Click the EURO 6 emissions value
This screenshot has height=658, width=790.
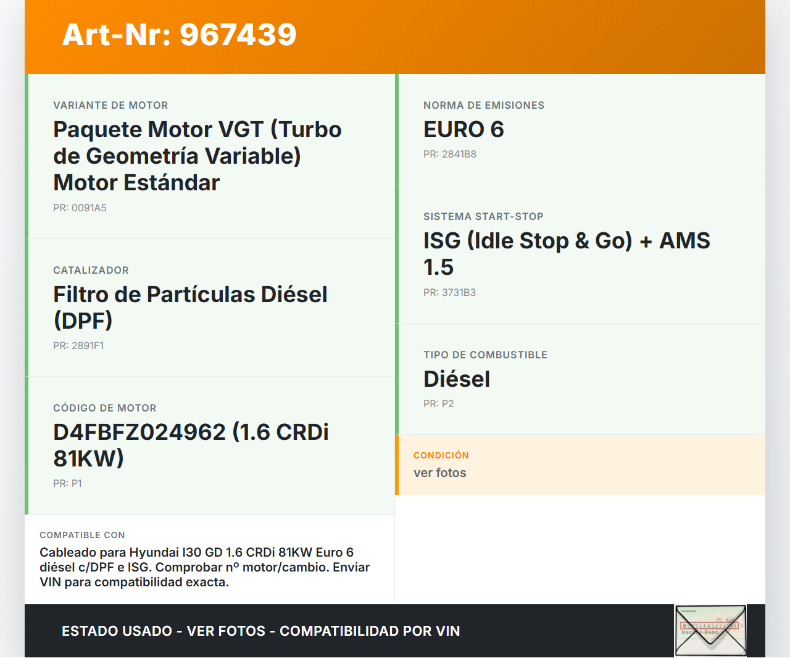[464, 130]
